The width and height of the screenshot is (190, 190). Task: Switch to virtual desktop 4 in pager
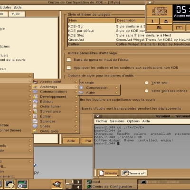point(78,187)
